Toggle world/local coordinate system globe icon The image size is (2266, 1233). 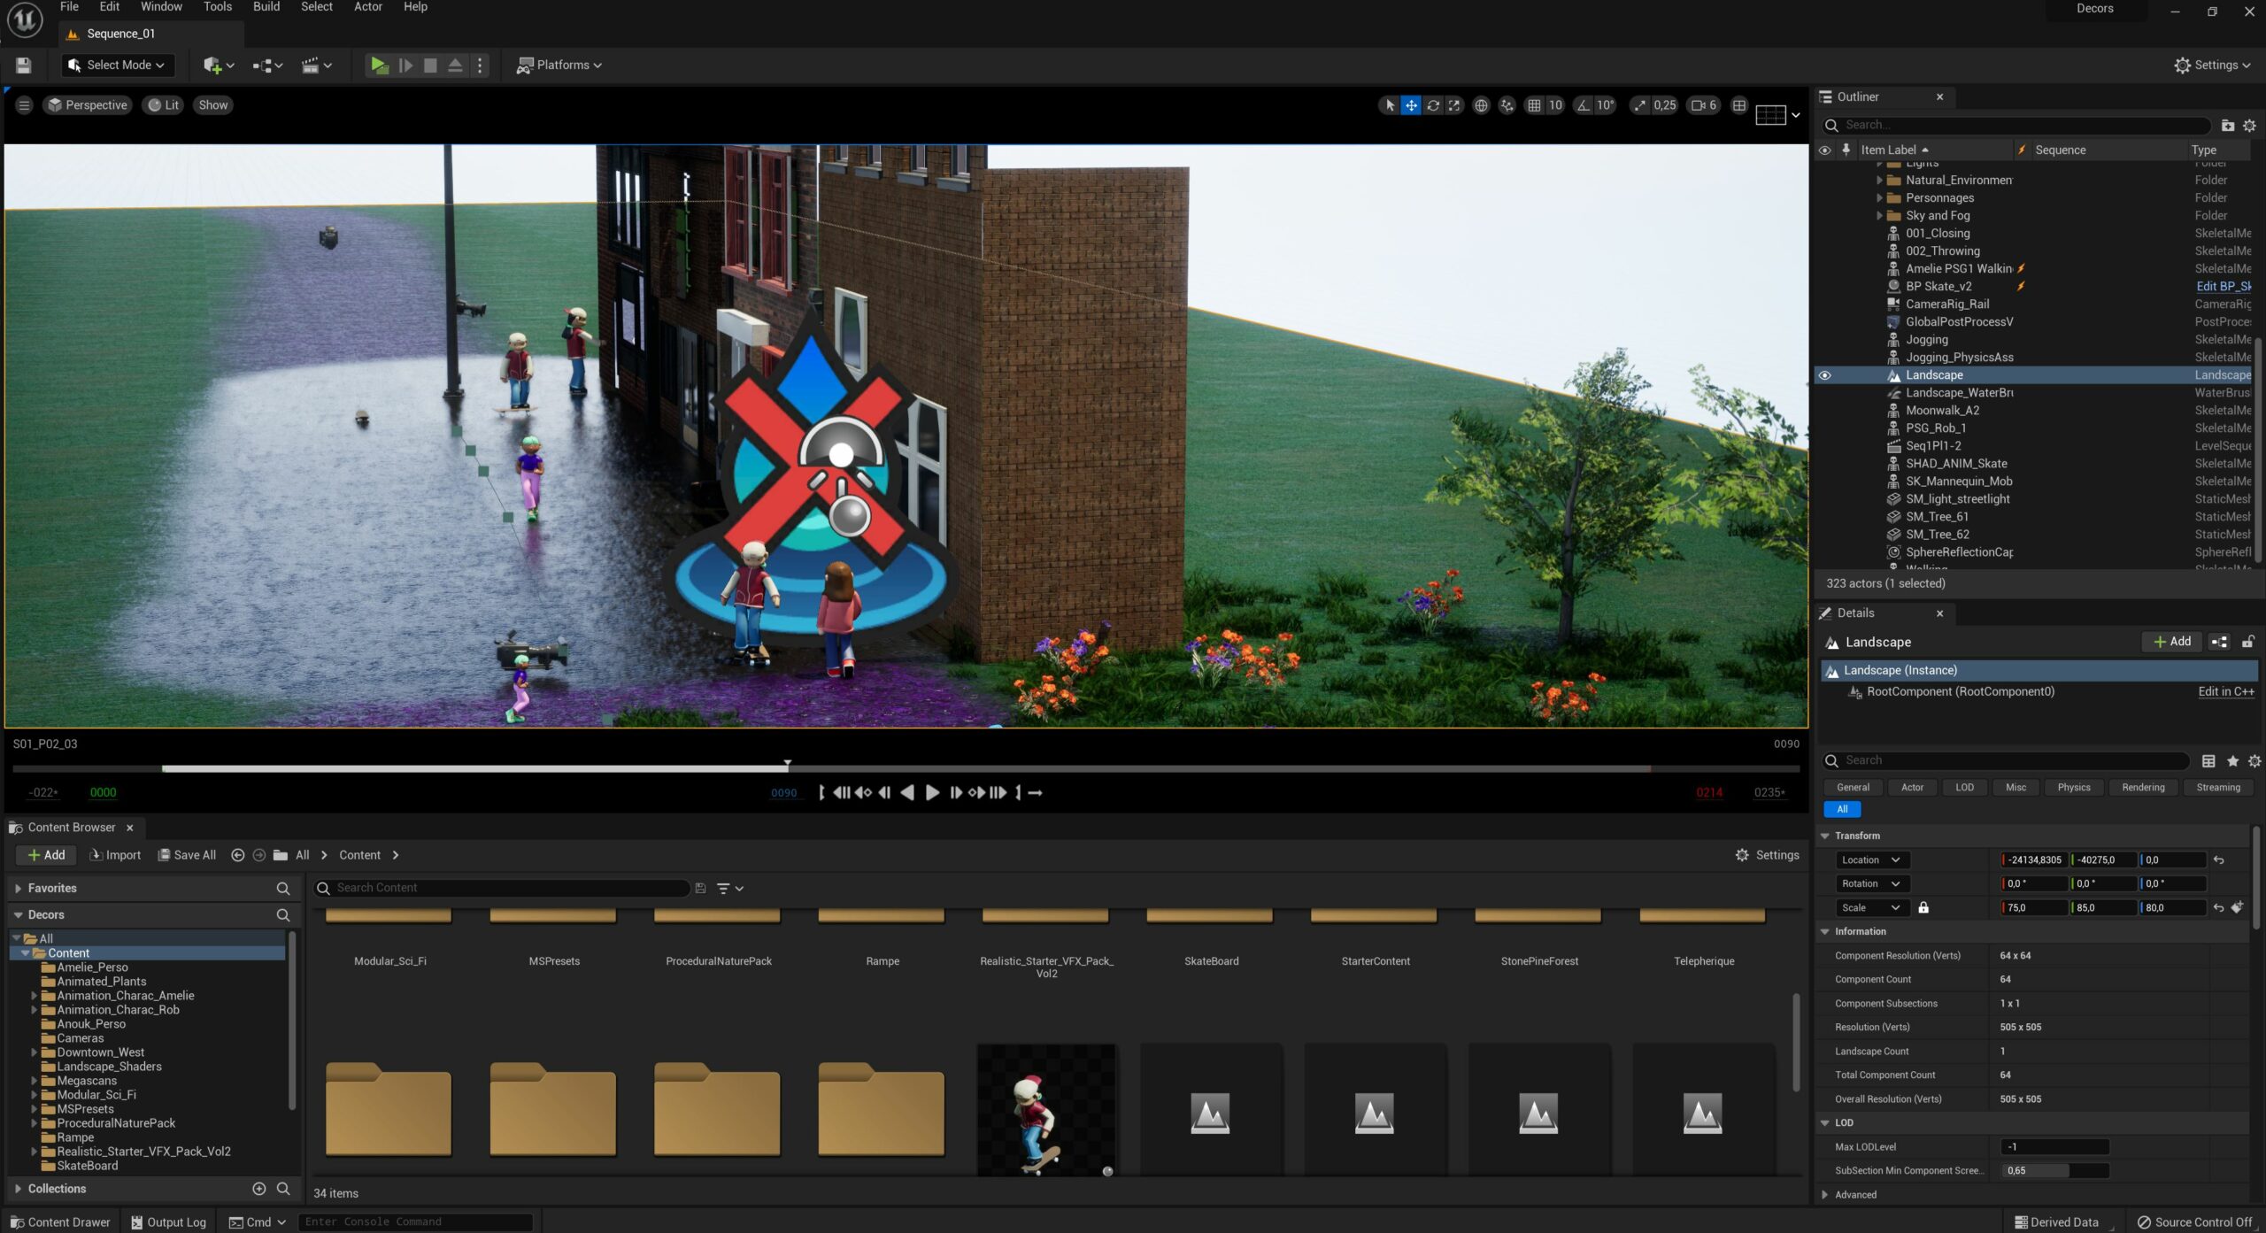pyautogui.click(x=1481, y=105)
